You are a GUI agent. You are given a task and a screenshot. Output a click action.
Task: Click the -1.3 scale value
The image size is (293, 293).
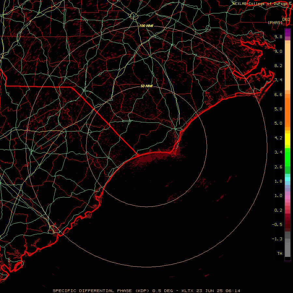(277, 239)
